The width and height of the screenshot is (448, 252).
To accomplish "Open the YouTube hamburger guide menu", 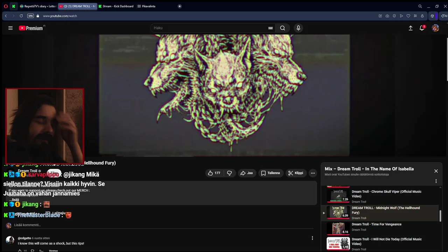I will click(10, 28).
